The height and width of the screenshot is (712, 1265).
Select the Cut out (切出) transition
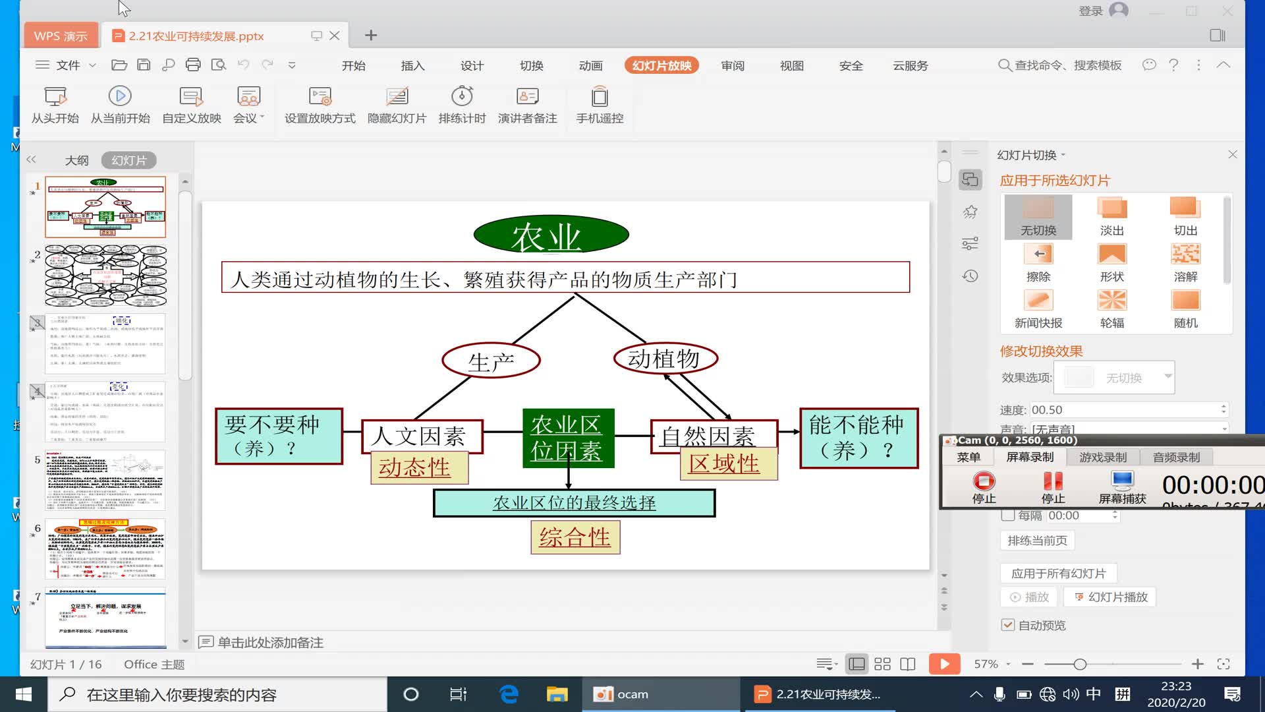[x=1185, y=217]
